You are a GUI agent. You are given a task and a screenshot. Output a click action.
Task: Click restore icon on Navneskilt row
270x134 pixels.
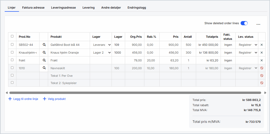[x=262, y=68]
